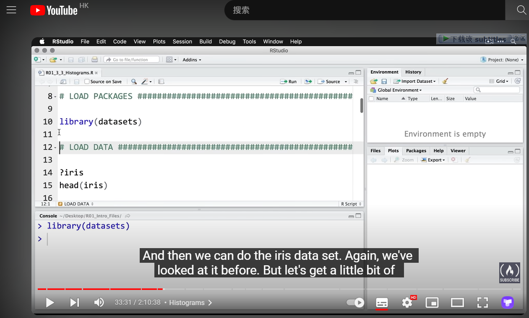
Task: Open the Export plots dropdown
Action: pyautogui.click(x=433, y=160)
